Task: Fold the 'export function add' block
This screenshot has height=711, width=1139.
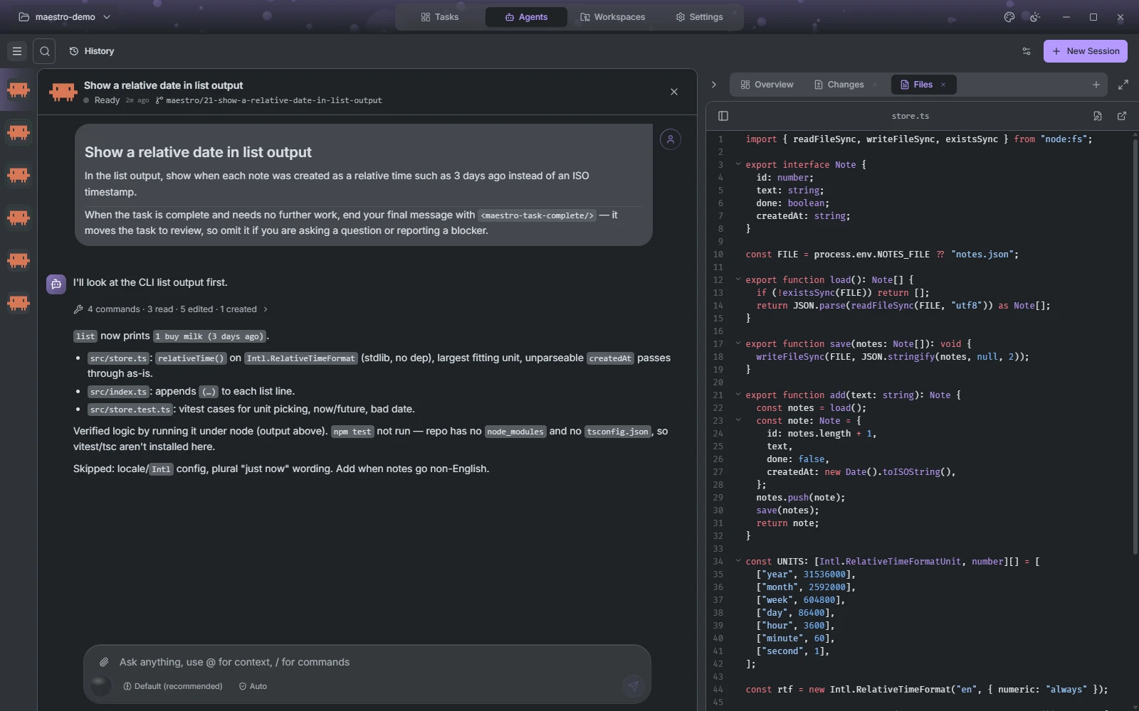Action: pos(738,395)
